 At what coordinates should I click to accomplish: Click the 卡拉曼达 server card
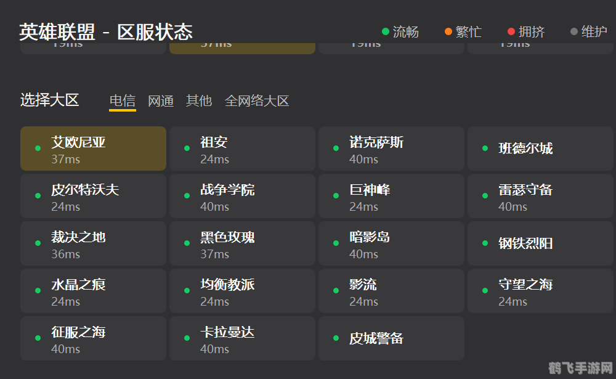(242, 338)
